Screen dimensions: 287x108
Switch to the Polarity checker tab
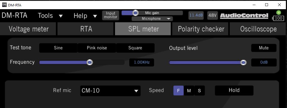point(201,29)
